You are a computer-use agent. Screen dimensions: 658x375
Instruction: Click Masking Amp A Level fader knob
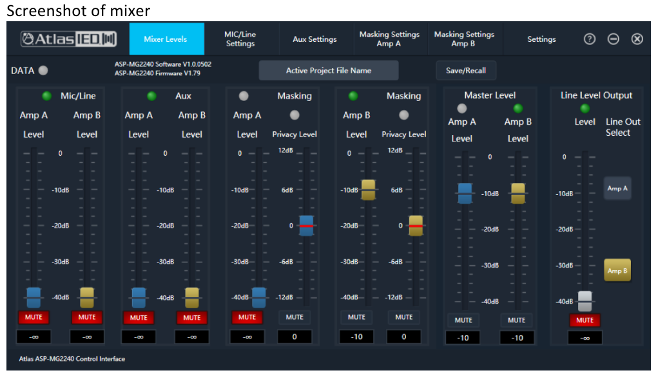[x=258, y=297]
